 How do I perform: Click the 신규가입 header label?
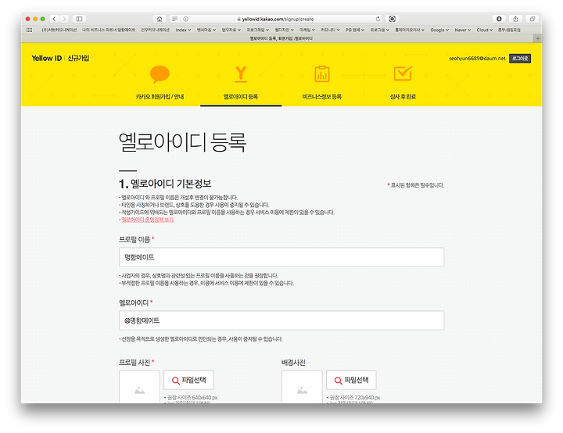coord(78,58)
